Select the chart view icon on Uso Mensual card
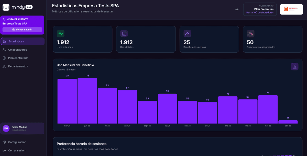 [294, 66]
